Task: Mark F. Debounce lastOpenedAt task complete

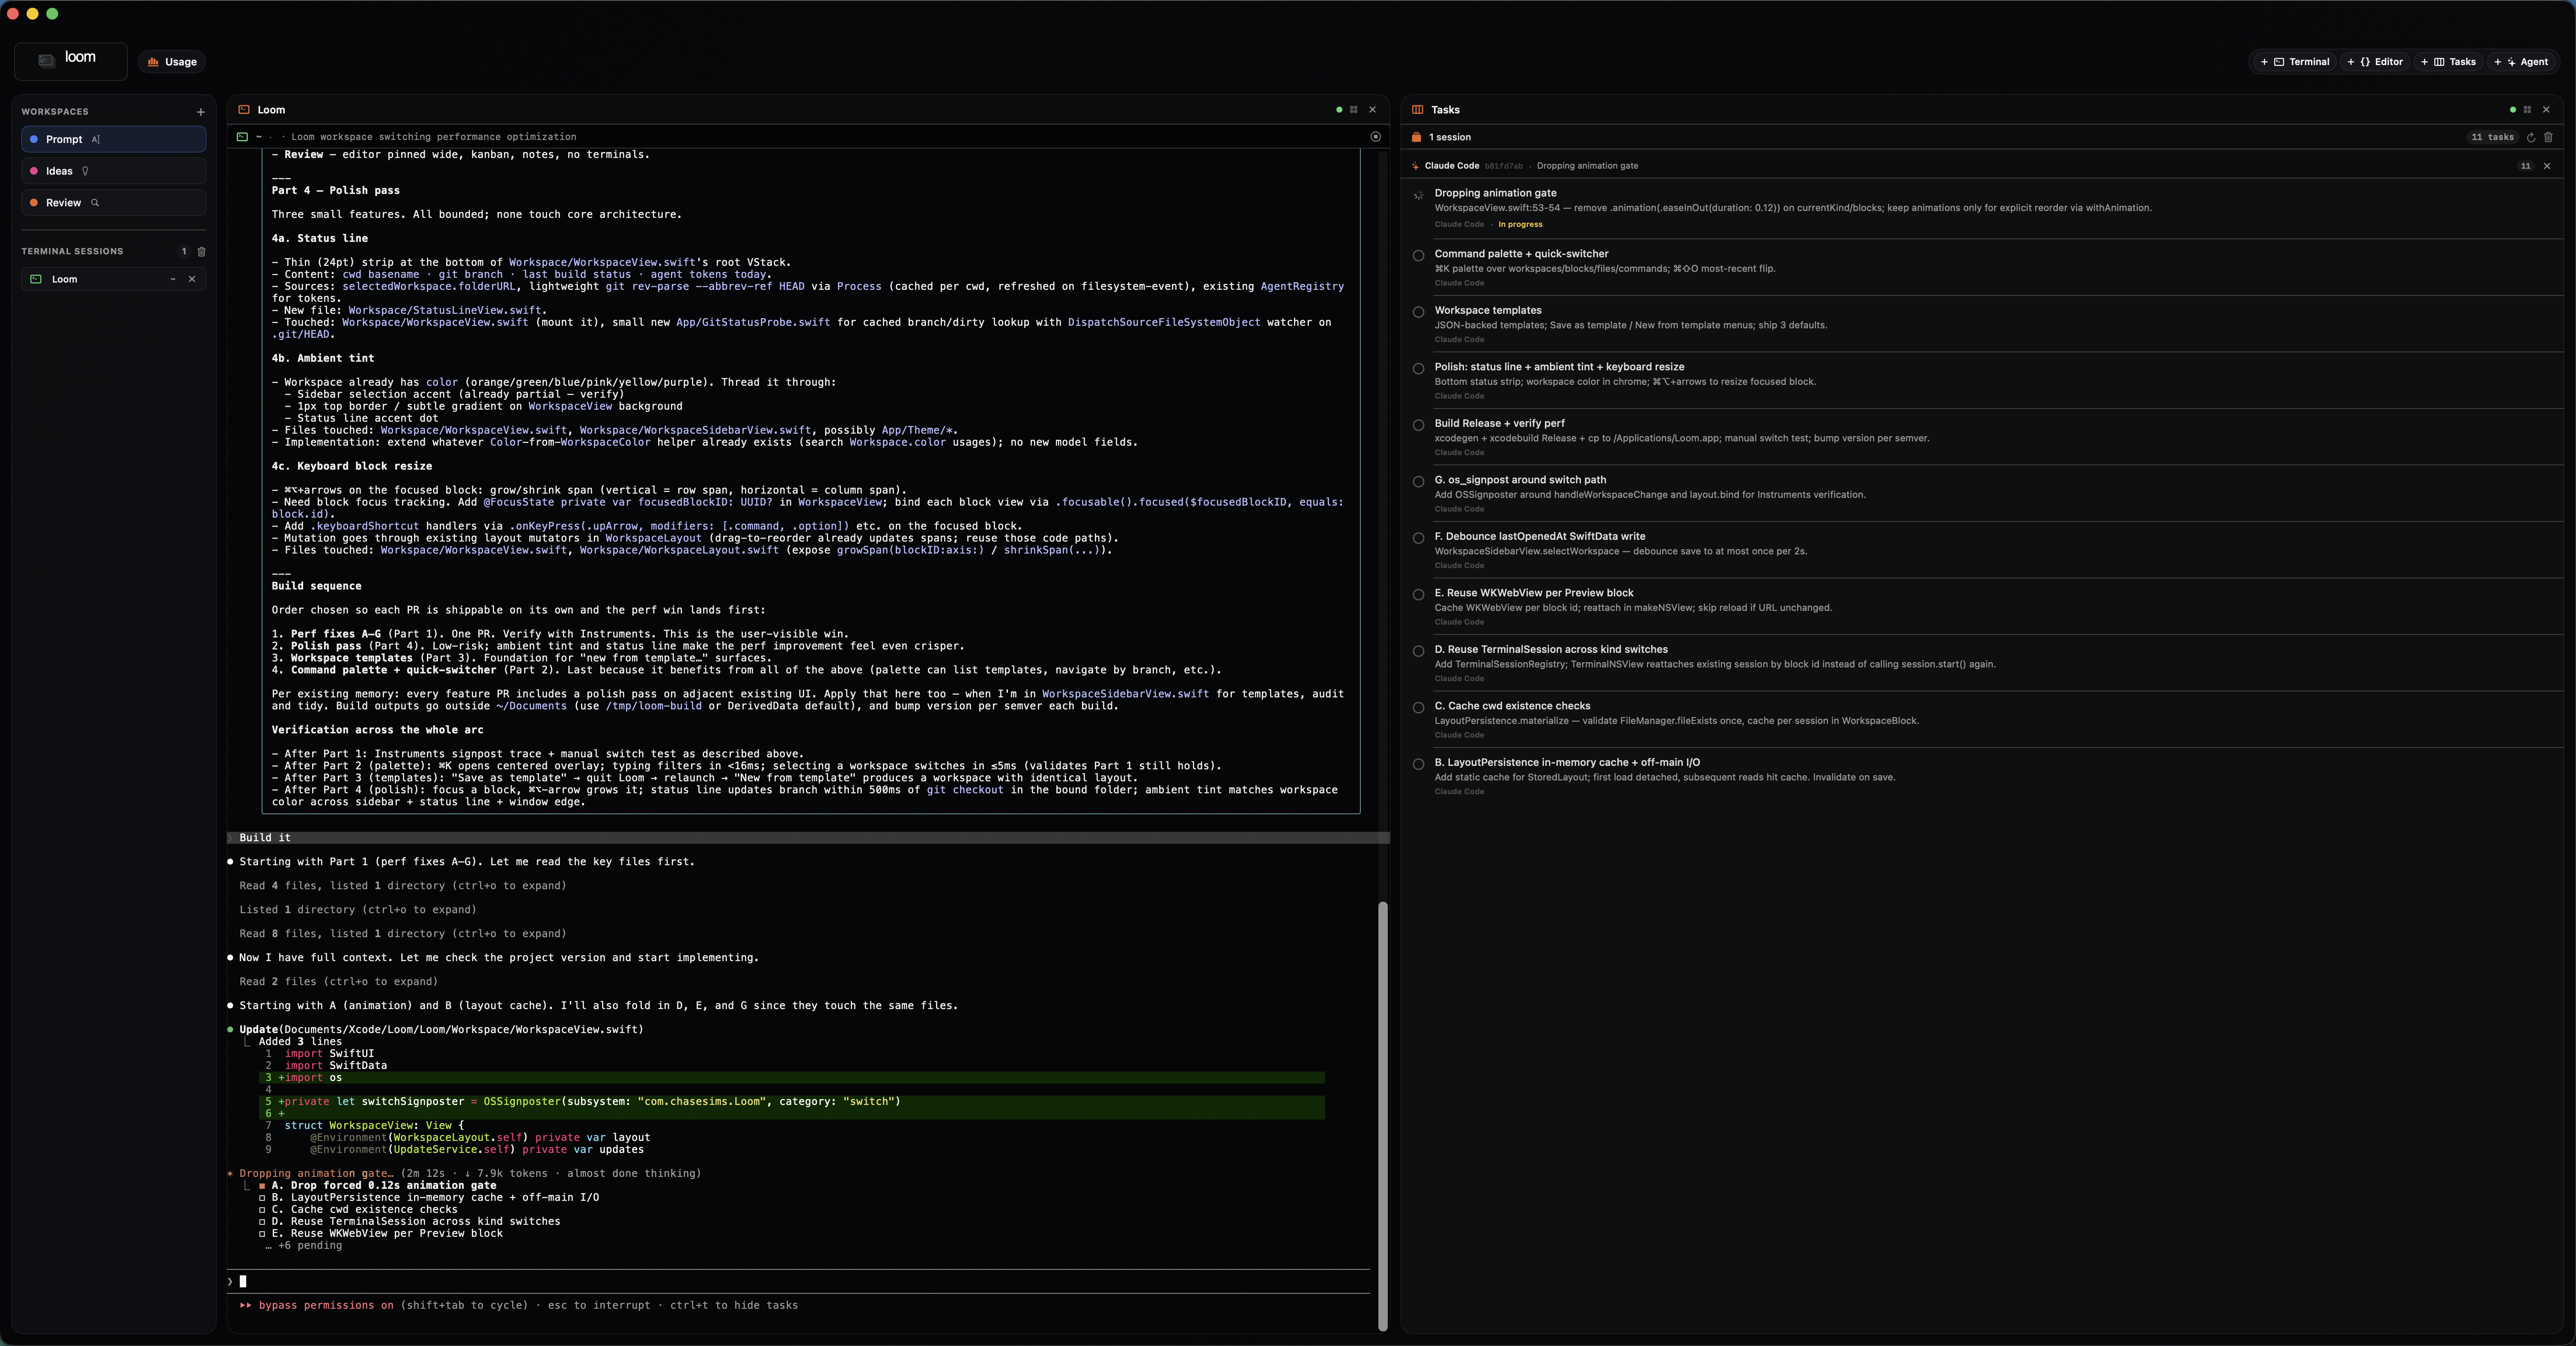Action: (x=1418, y=539)
